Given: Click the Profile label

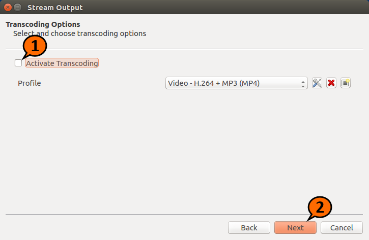Looking at the screenshot, I should point(29,83).
